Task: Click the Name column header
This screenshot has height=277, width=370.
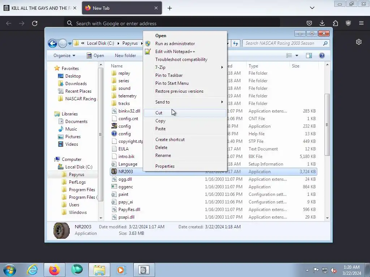Action: pos(117,66)
